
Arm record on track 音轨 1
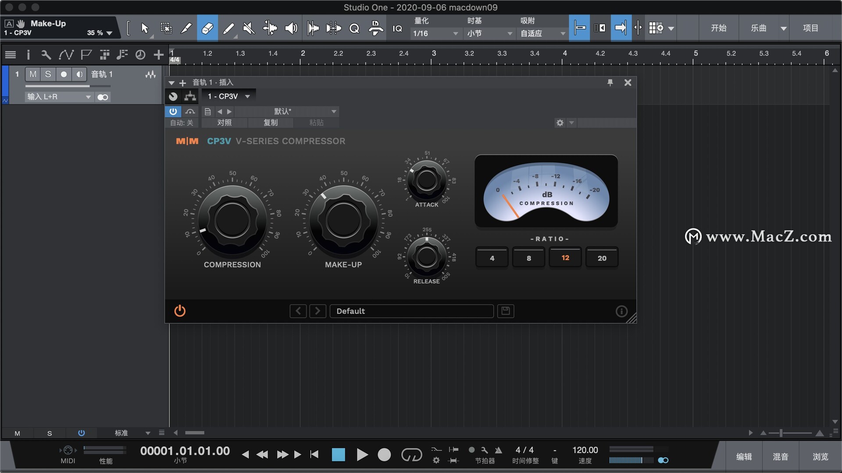click(x=64, y=74)
